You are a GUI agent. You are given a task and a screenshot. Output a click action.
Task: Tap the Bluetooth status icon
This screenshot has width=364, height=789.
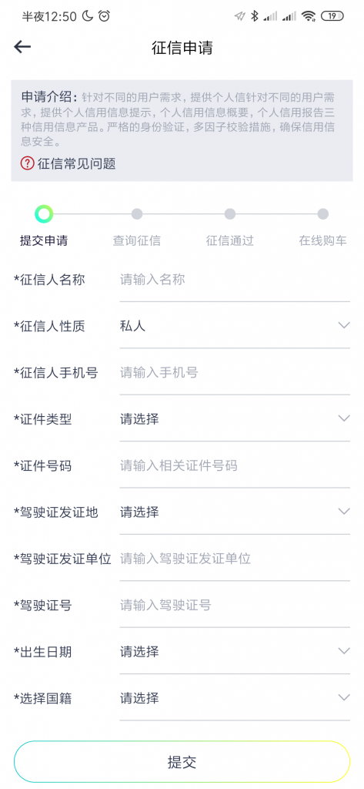(x=255, y=16)
